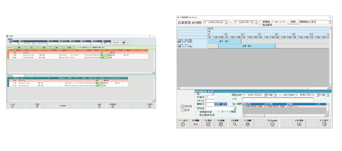This screenshot has height=151, width=342.
Task: Open the 担当者 dropdown list
Action: click(x=235, y=108)
